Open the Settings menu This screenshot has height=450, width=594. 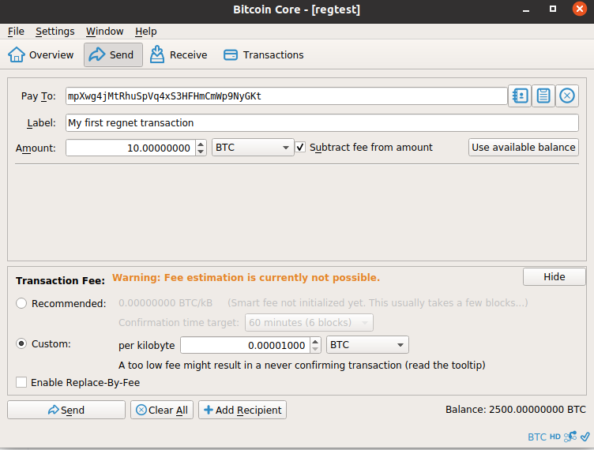(55, 32)
